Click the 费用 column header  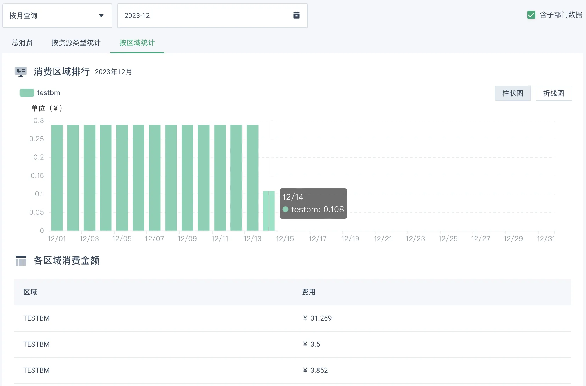[309, 292]
